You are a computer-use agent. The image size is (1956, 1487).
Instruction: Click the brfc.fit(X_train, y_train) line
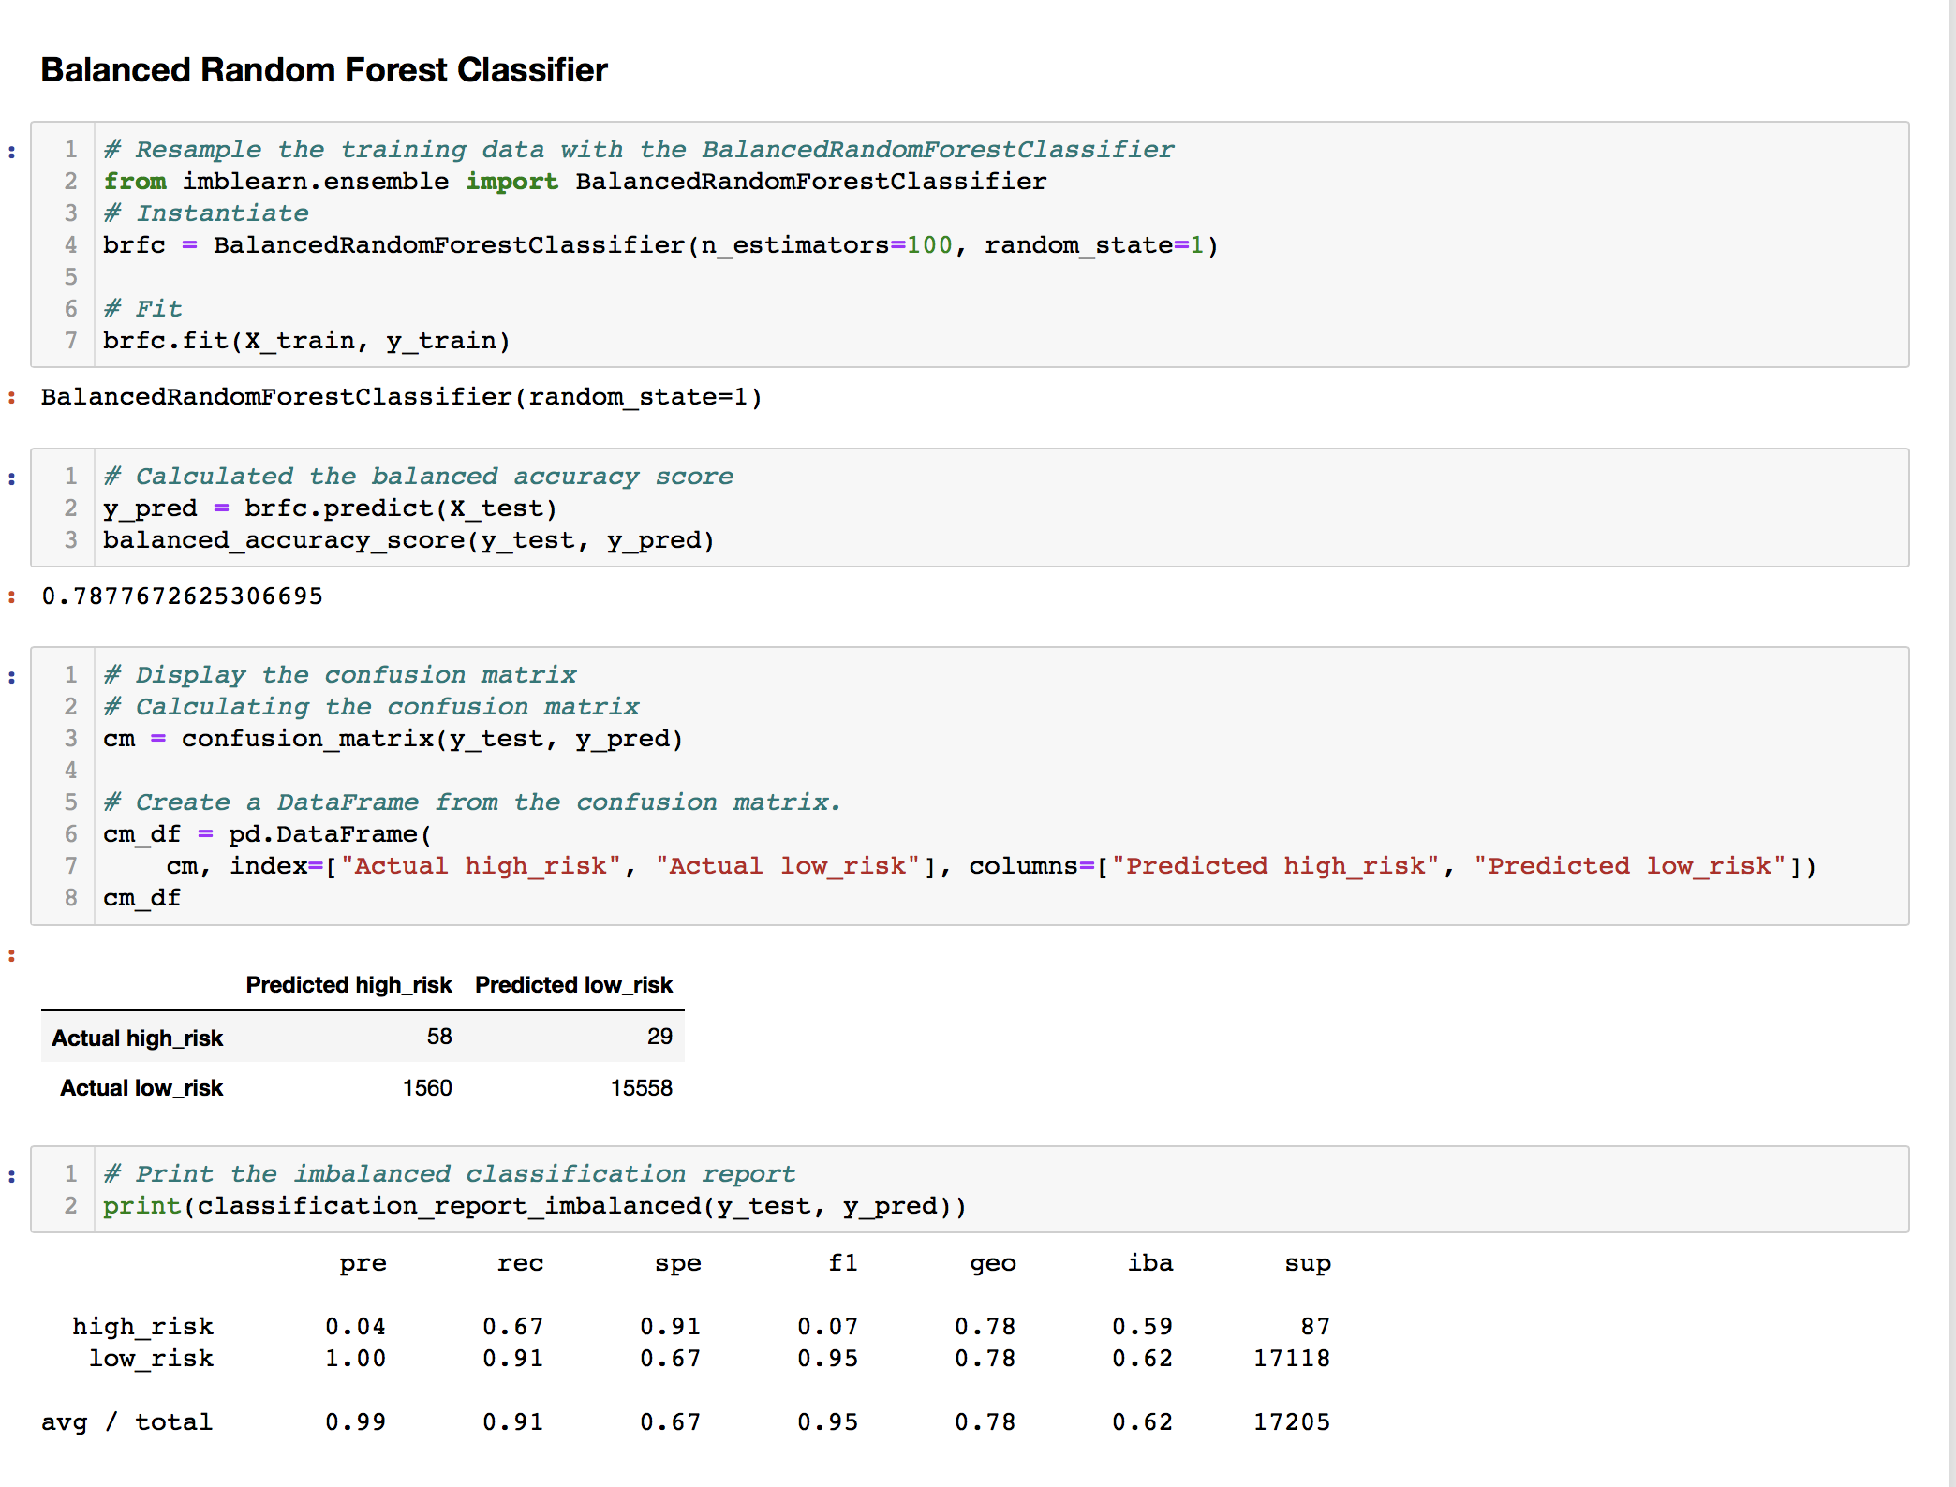pos(306,341)
